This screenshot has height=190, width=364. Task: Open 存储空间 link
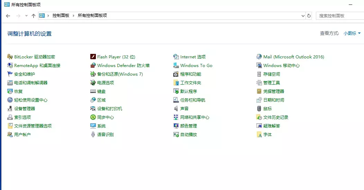(272, 74)
